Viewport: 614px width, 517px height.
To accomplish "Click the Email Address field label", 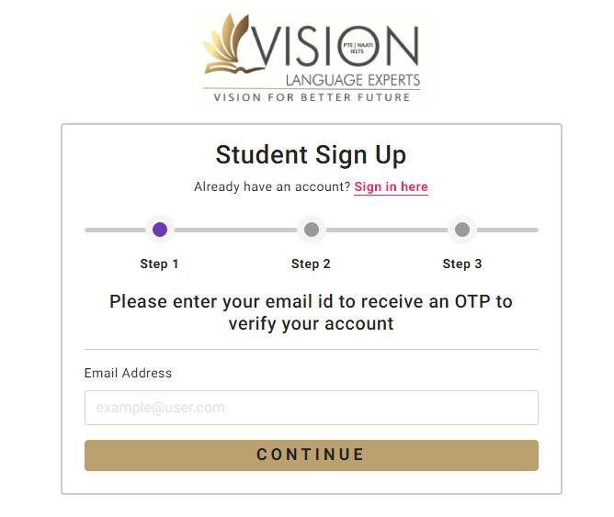I will pos(128,373).
